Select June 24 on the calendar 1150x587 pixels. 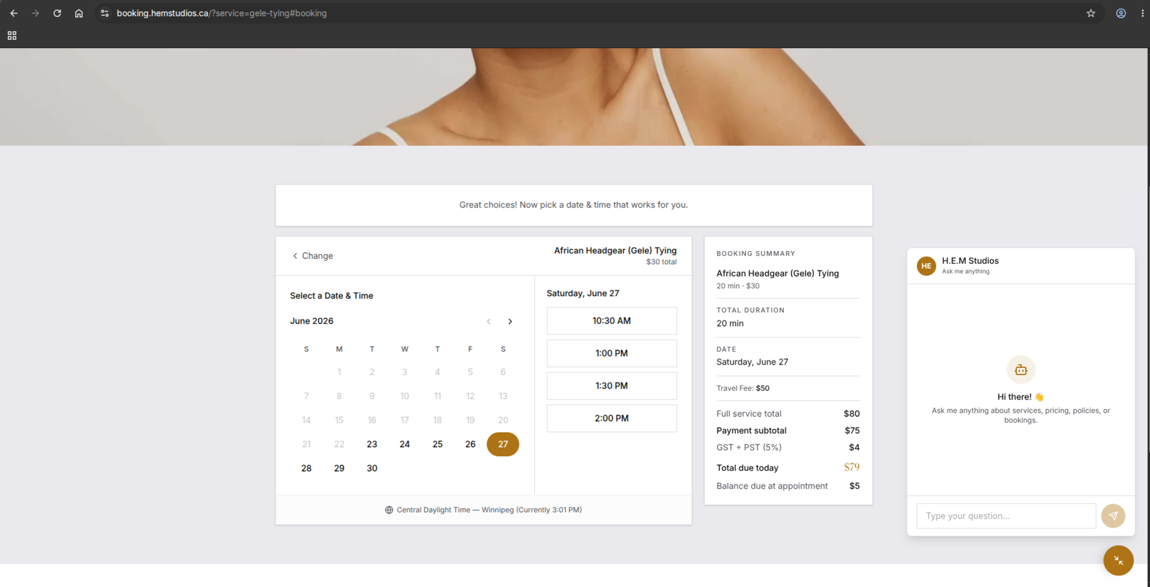pyautogui.click(x=405, y=444)
